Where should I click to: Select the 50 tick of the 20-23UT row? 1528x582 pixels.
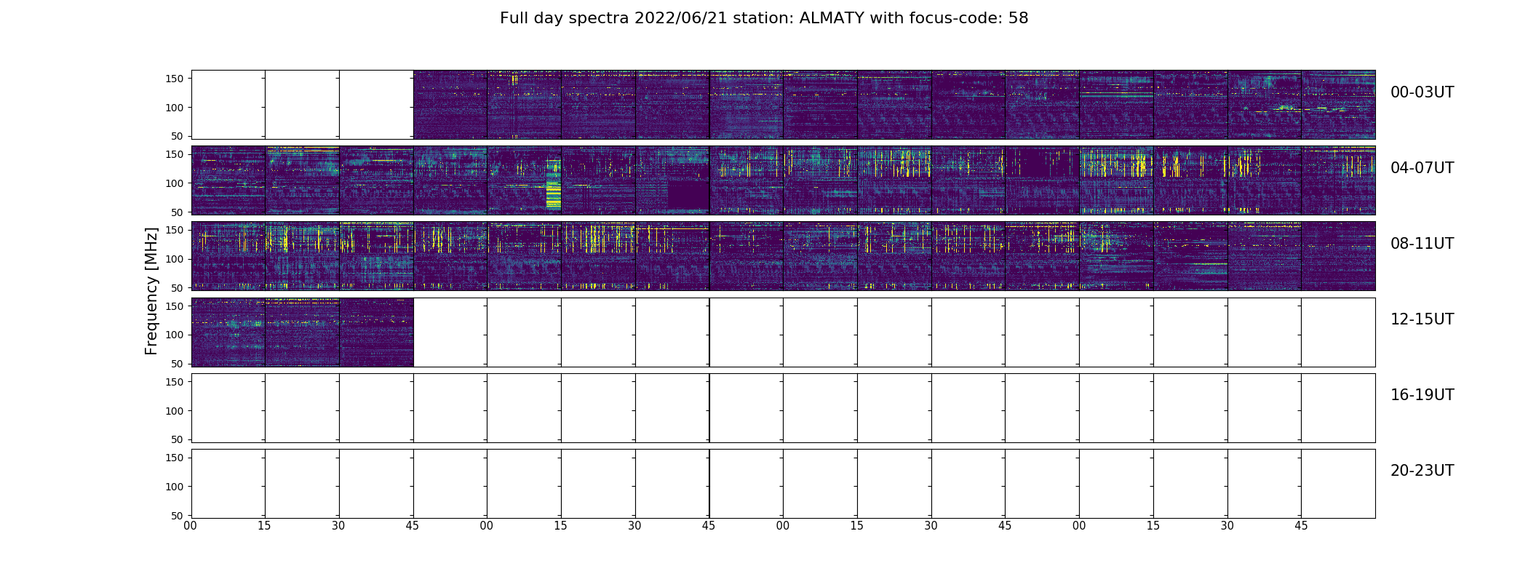click(x=177, y=516)
